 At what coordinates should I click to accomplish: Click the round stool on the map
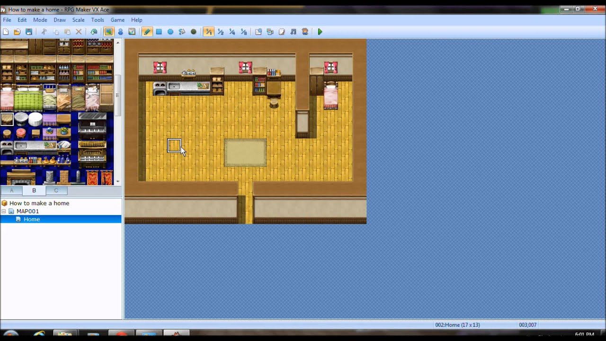tap(274, 103)
